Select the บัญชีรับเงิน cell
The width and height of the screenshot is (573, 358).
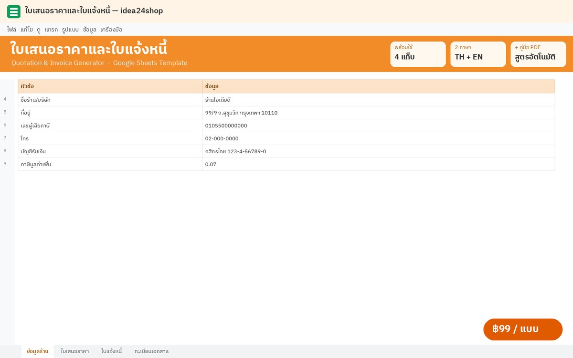(x=110, y=151)
